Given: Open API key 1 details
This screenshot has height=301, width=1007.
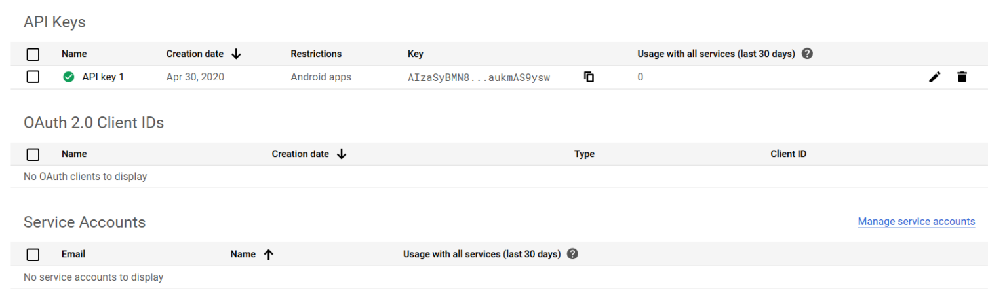Looking at the screenshot, I should point(103,77).
